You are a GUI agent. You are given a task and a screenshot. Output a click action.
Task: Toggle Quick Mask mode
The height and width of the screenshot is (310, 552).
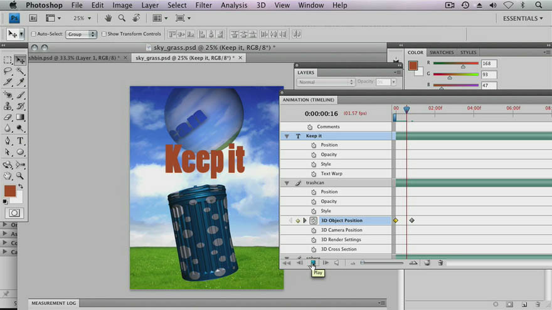click(14, 213)
